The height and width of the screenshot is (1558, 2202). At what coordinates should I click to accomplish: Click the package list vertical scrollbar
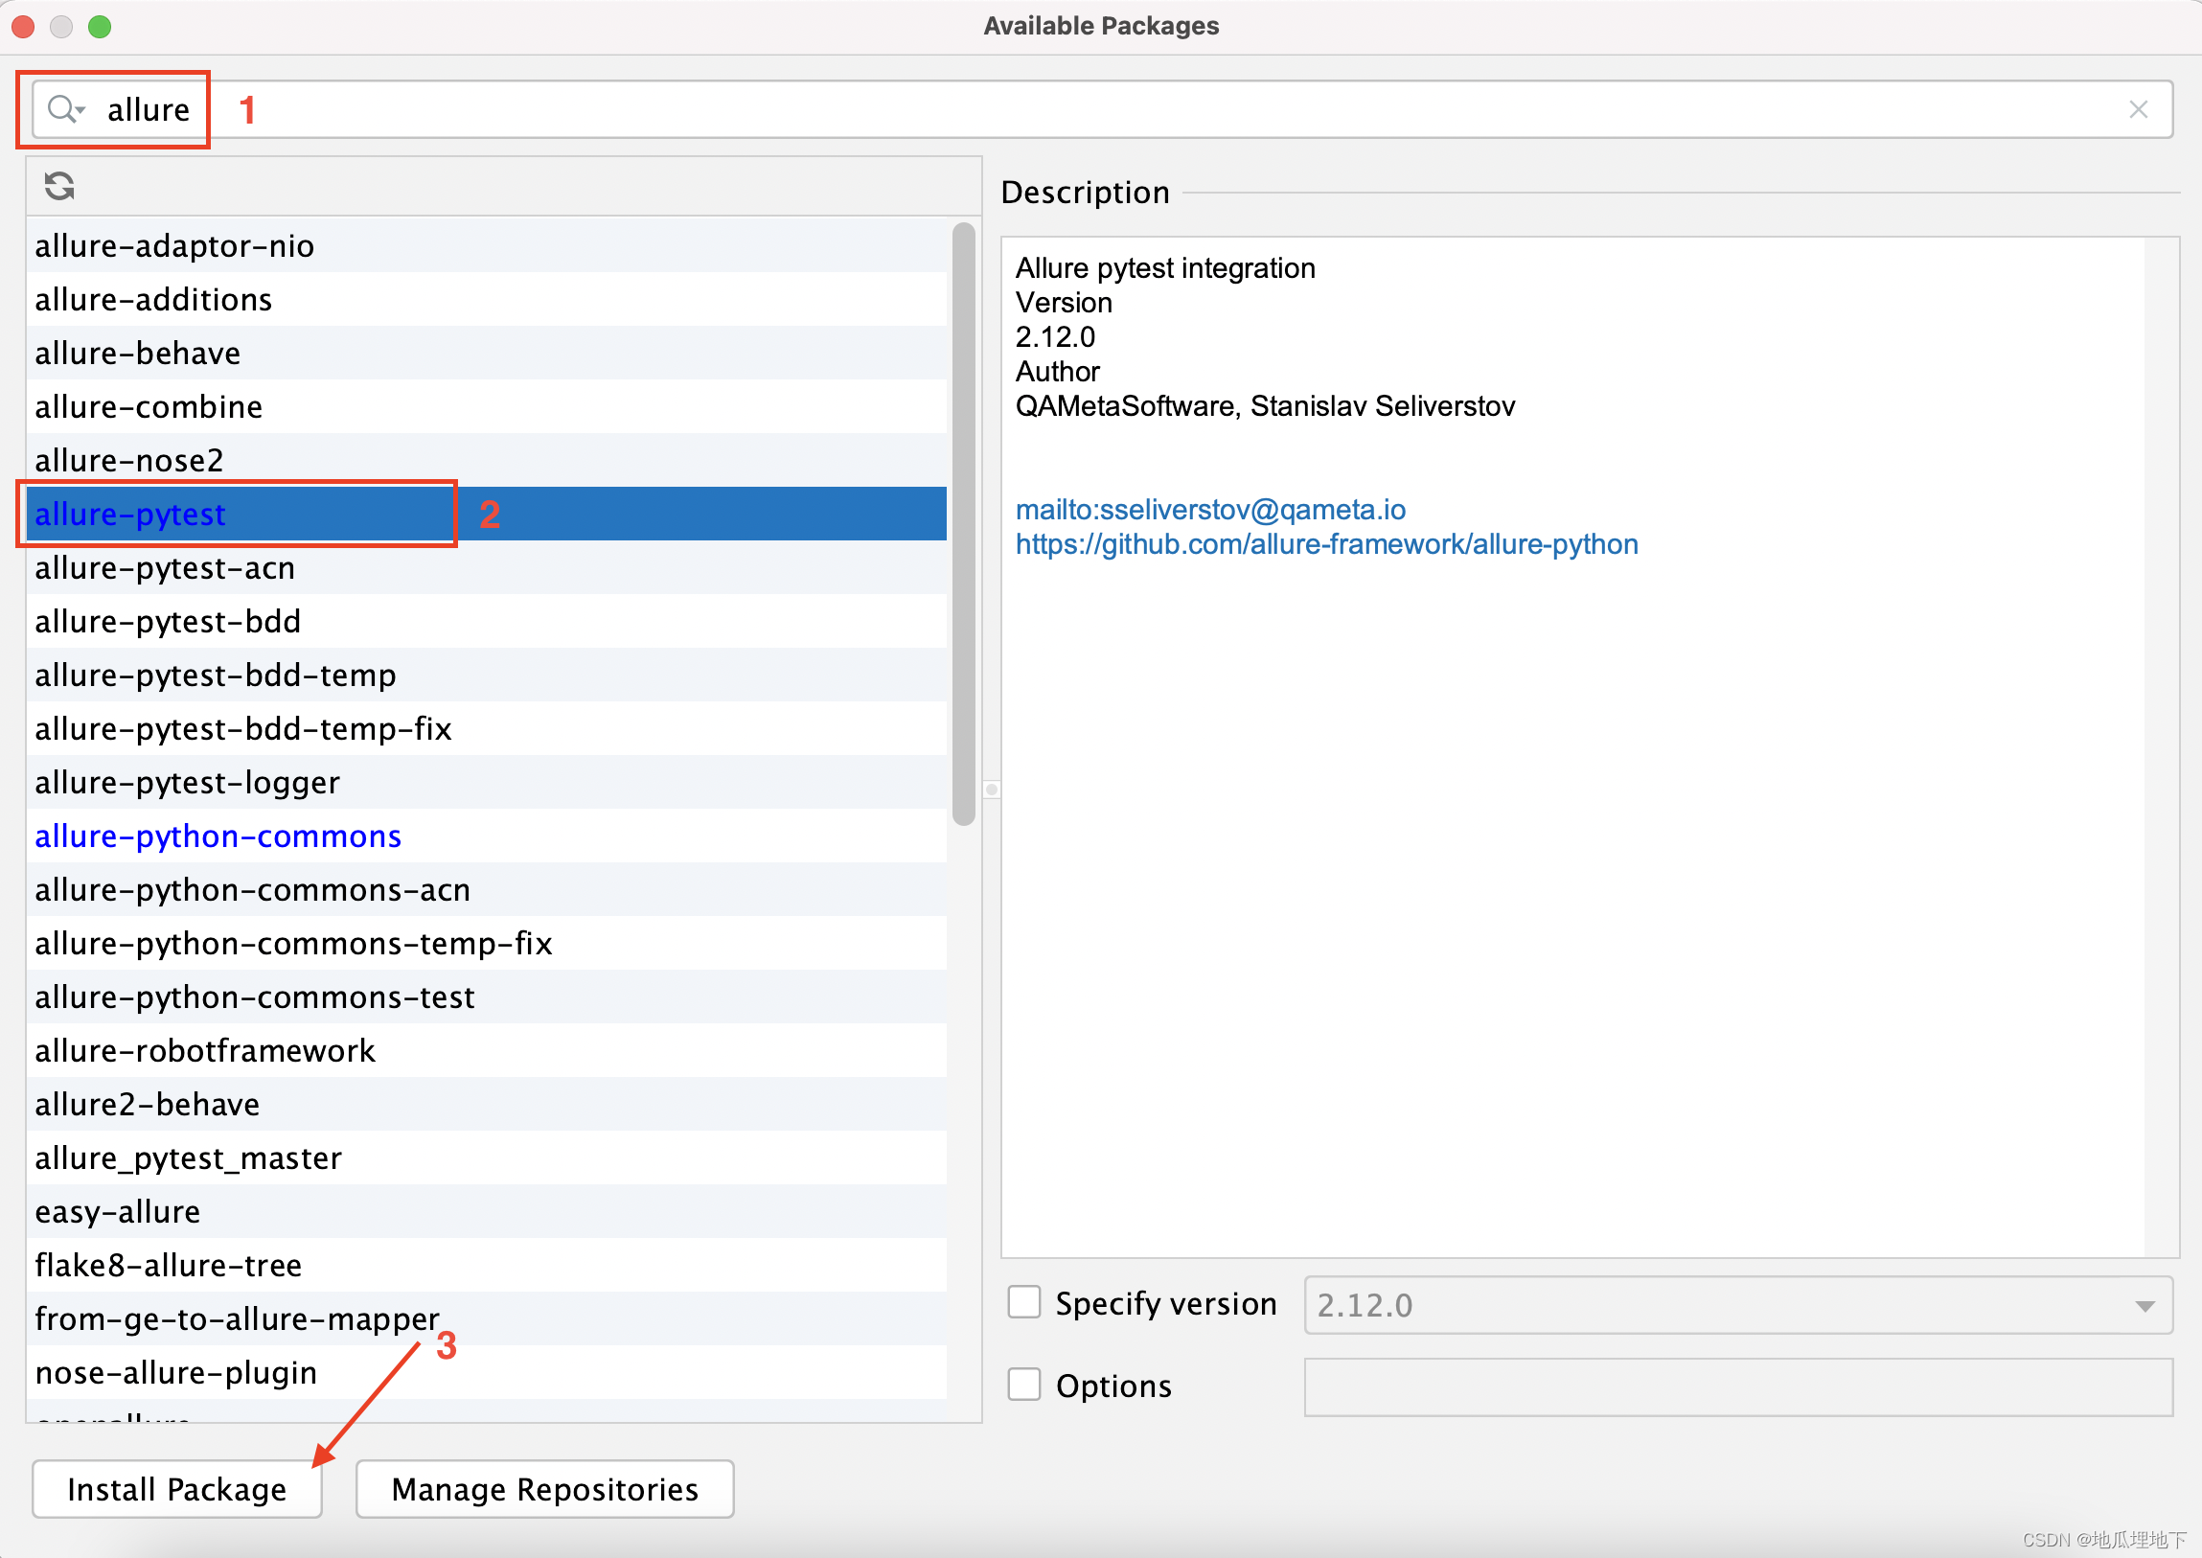coord(963,523)
